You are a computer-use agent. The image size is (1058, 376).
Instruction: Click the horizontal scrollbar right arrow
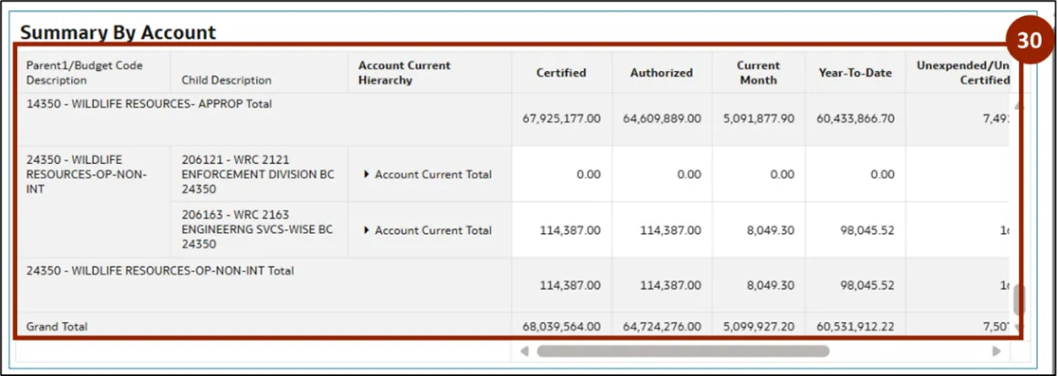tap(996, 351)
